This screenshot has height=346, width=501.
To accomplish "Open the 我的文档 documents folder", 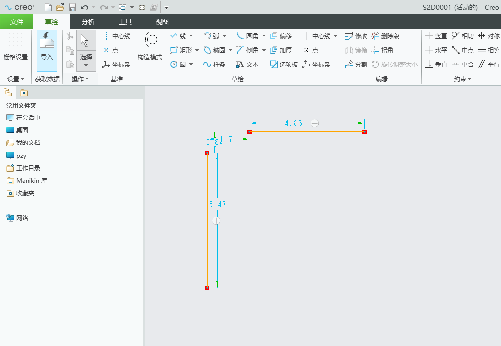I will coord(24,143).
